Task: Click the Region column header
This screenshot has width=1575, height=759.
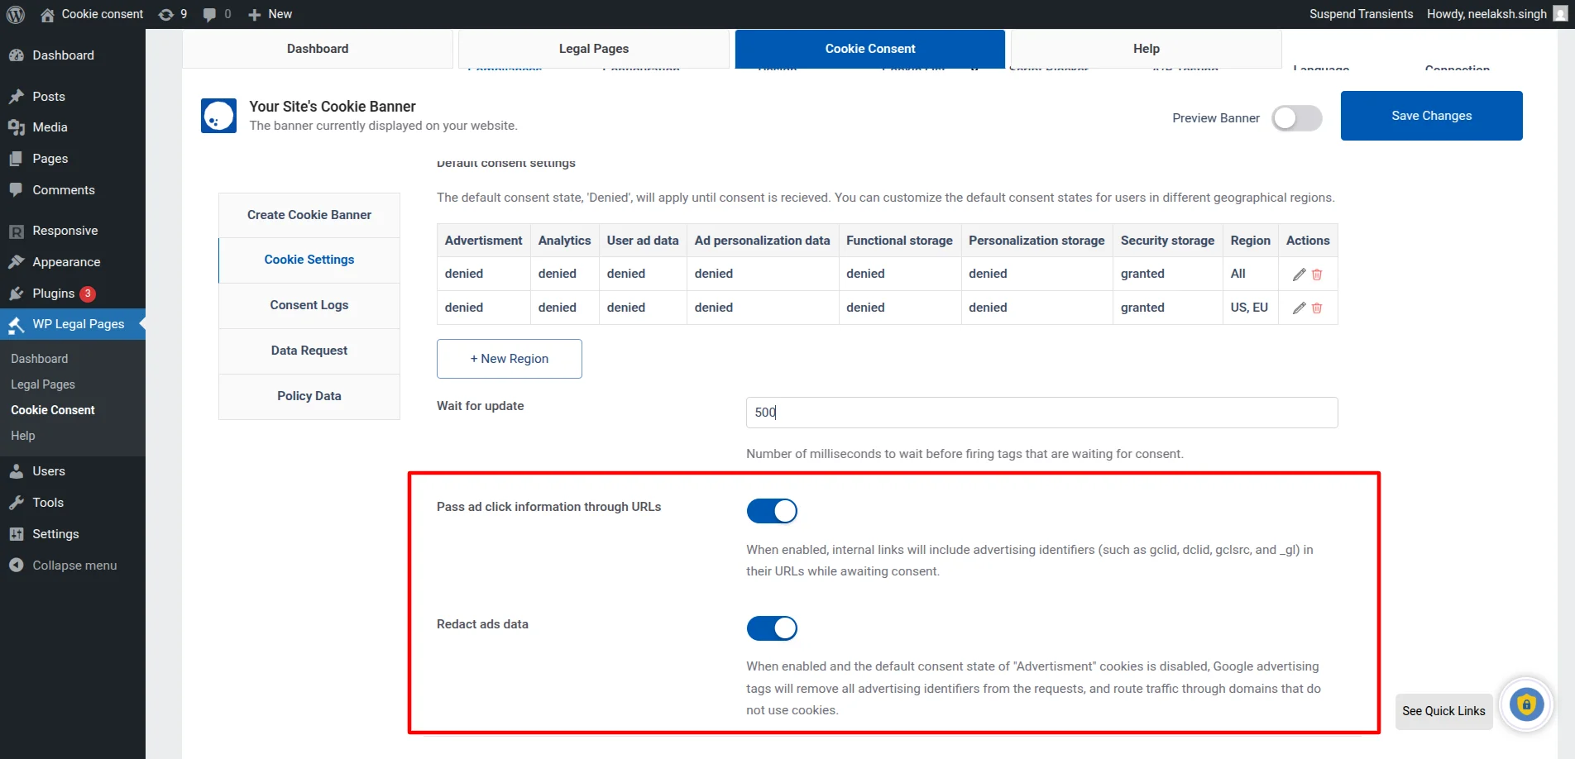Action: tap(1250, 241)
